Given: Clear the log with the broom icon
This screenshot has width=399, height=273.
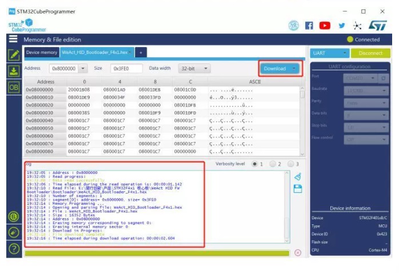Looking at the screenshot, I should click(x=297, y=177).
